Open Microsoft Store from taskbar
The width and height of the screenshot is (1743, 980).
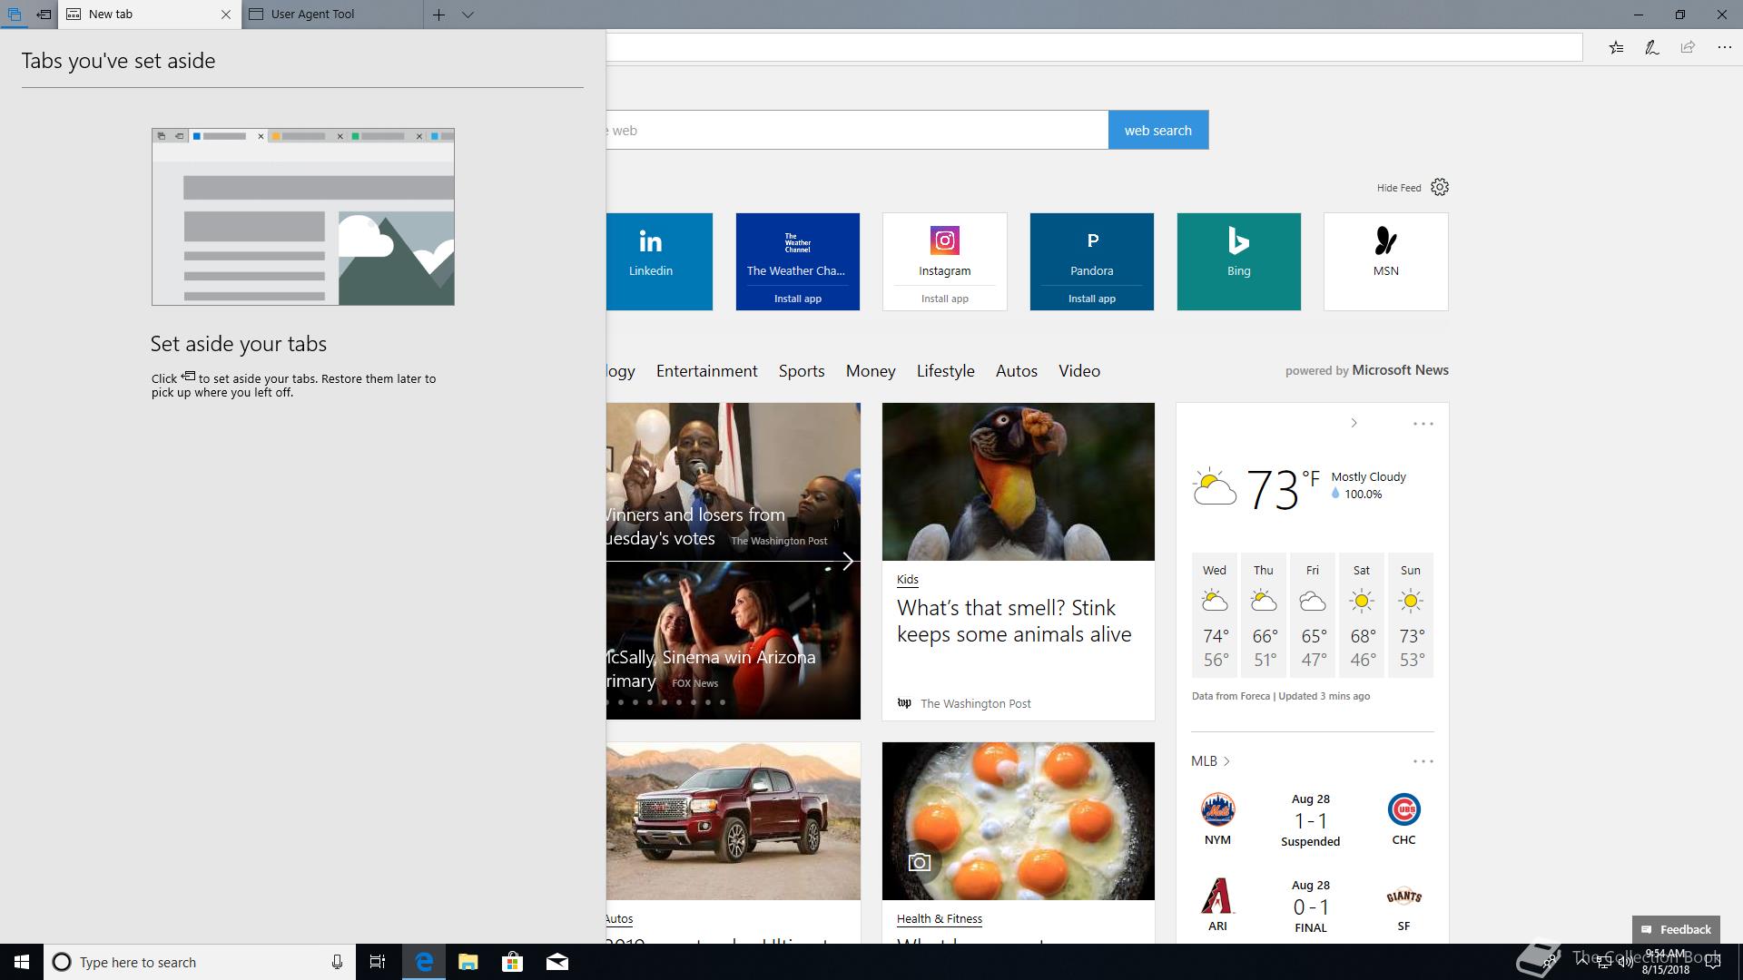coord(512,962)
